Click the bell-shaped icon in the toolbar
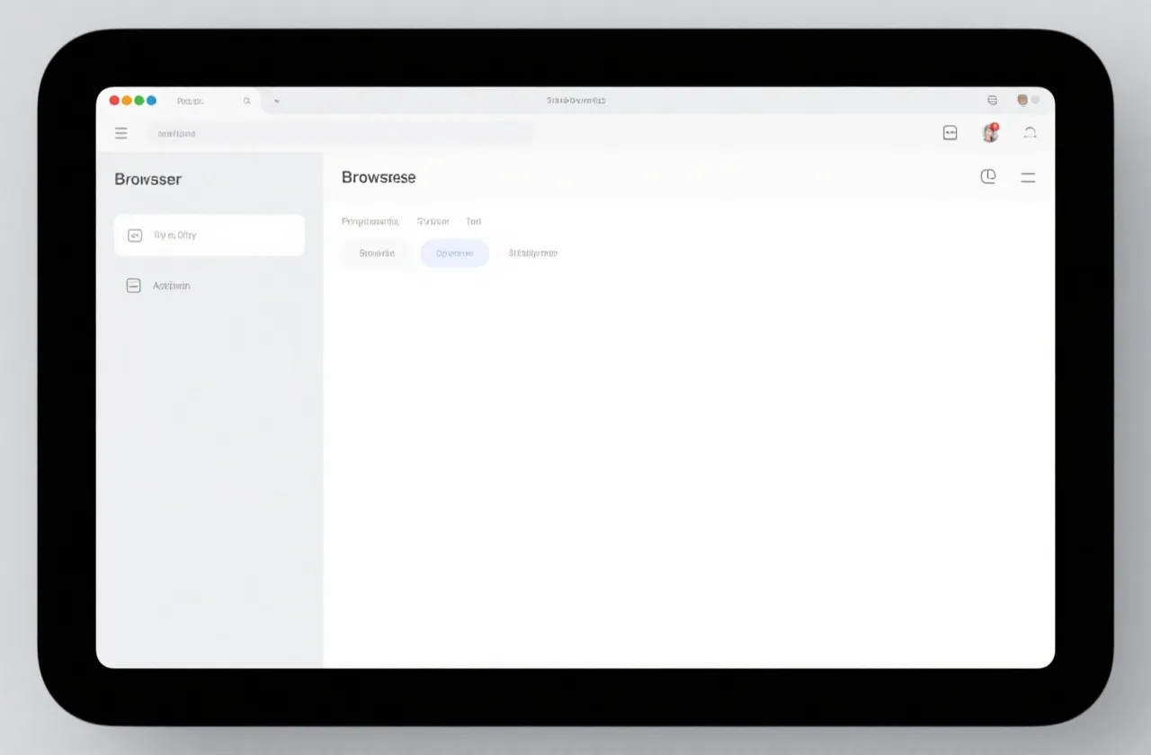The image size is (1151, 755). coord(1031,133)
